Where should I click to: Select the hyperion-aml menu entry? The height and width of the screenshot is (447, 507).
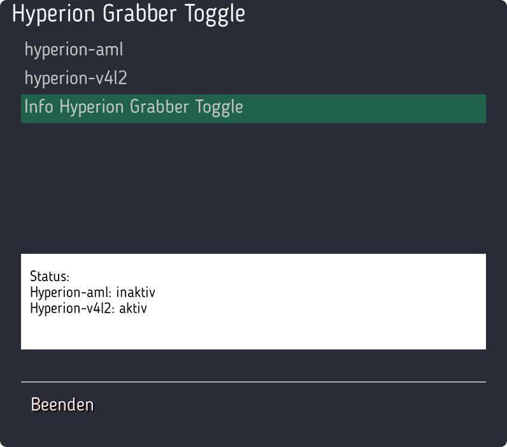(x=73, y=50)
